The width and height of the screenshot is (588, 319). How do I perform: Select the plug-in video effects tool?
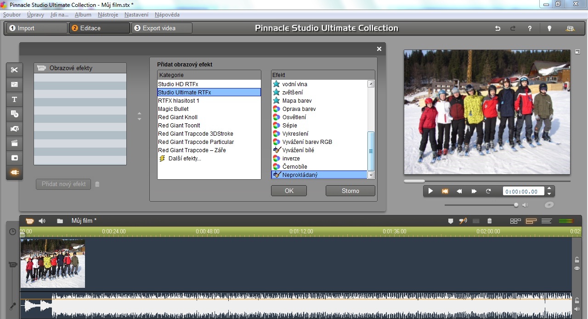pyautogui.click(x=14, y=172)
